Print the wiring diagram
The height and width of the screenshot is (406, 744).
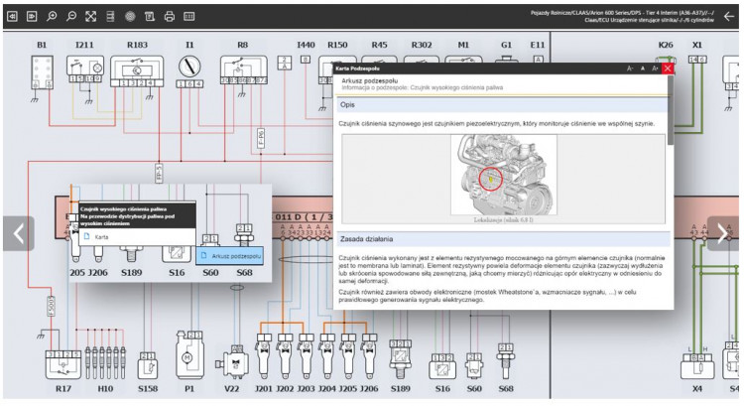click(170, 17)
